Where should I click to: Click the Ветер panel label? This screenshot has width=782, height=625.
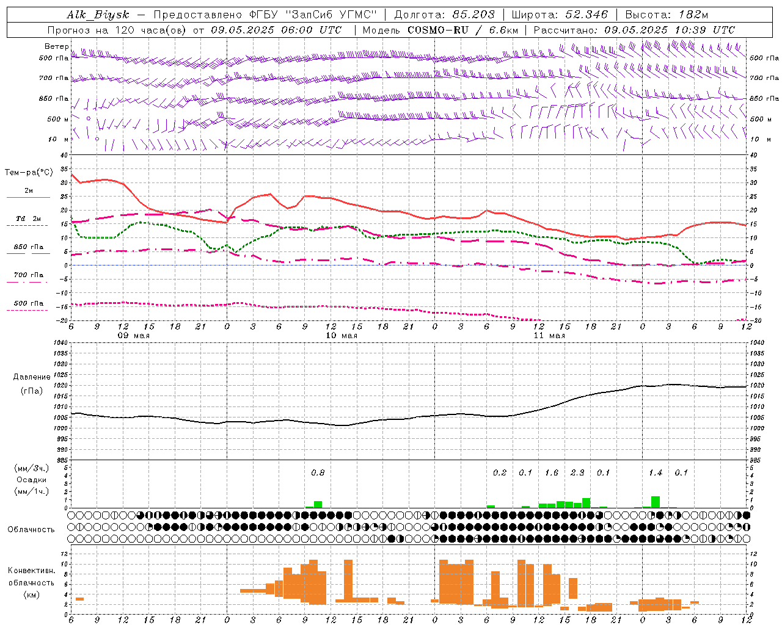pos(56,46)
